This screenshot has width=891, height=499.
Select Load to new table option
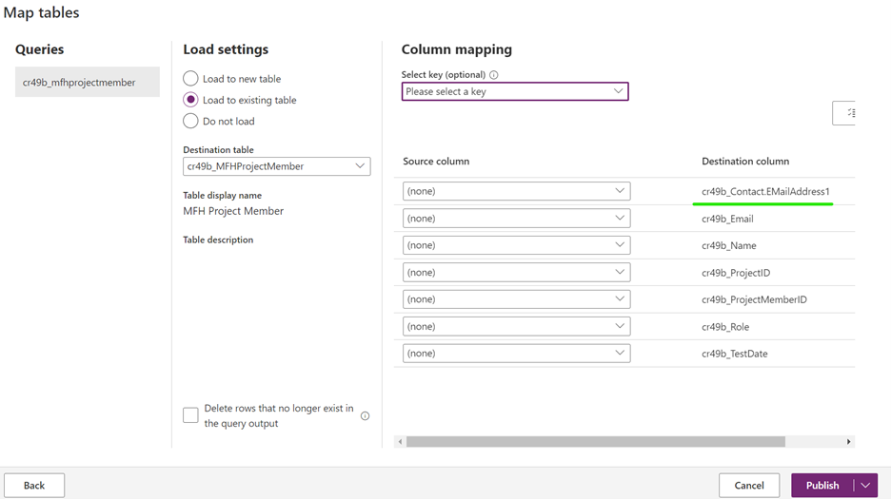pos(191,79)
